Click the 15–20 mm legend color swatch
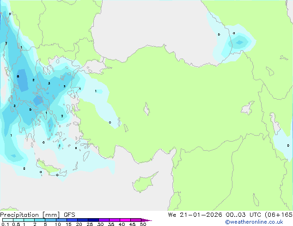The image size is (293, 226). (72, 220)
